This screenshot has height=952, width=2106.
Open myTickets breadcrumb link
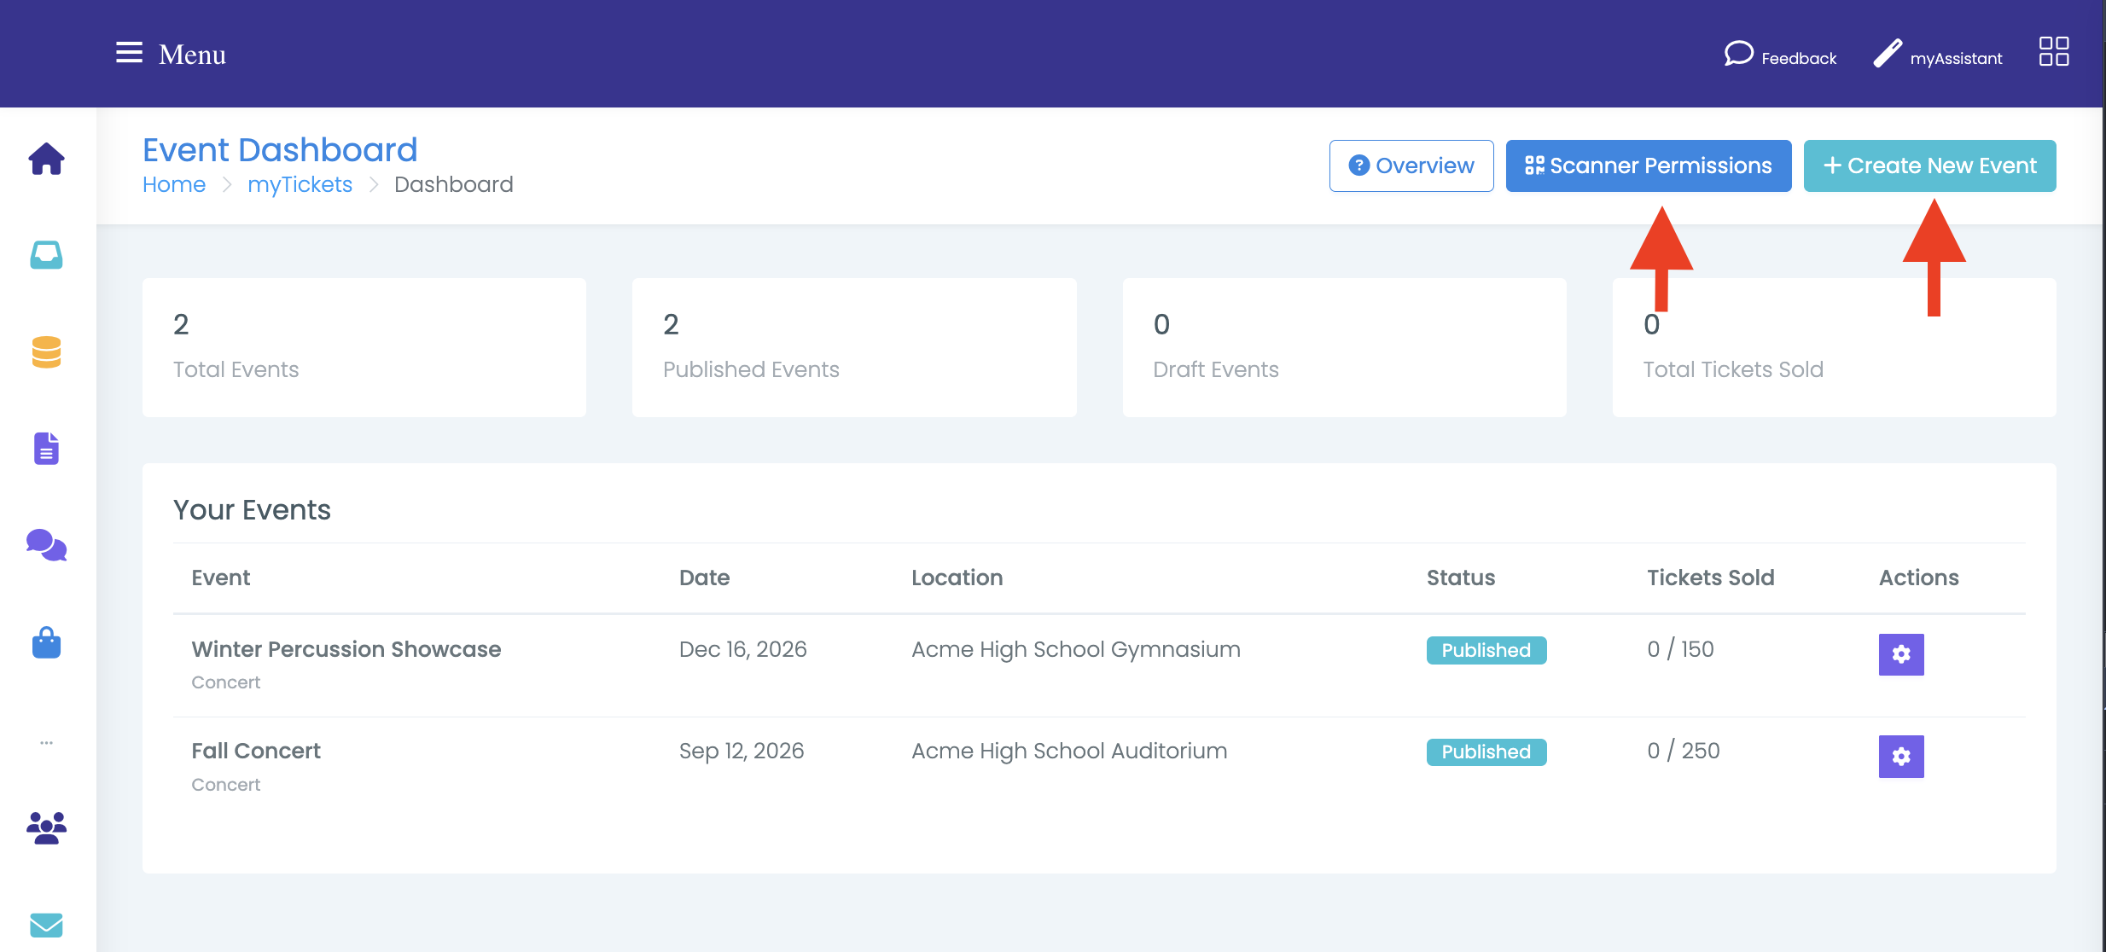[300, 184]
